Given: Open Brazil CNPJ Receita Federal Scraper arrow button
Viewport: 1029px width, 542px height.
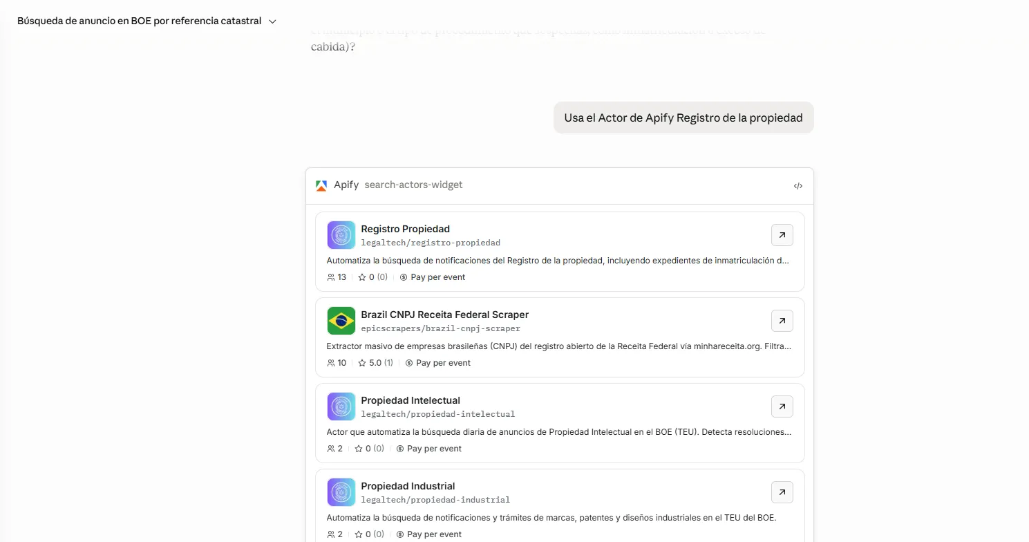Looking at the screenshot, I should (x=782, y=321).
